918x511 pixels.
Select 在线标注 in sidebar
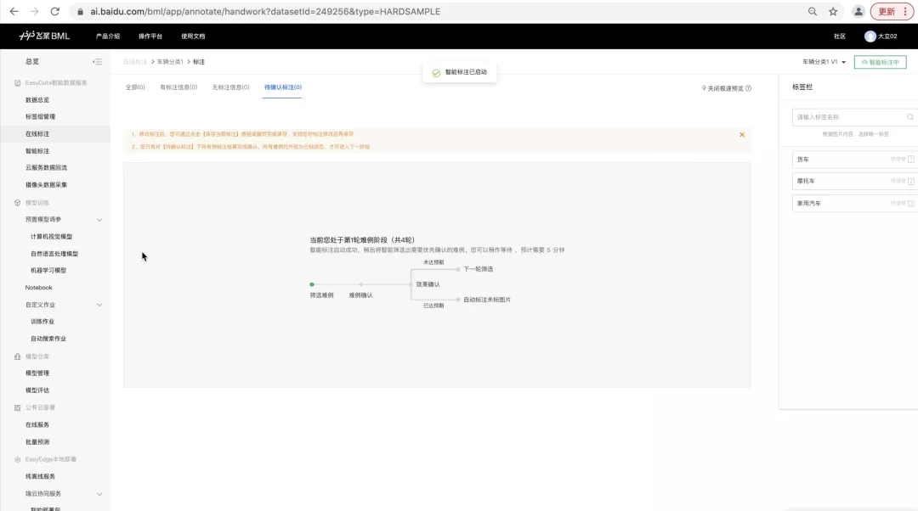click(x=37, y=134)
